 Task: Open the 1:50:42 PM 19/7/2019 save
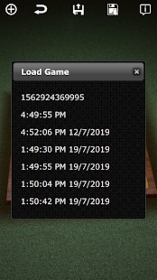(x=65, y=201)
